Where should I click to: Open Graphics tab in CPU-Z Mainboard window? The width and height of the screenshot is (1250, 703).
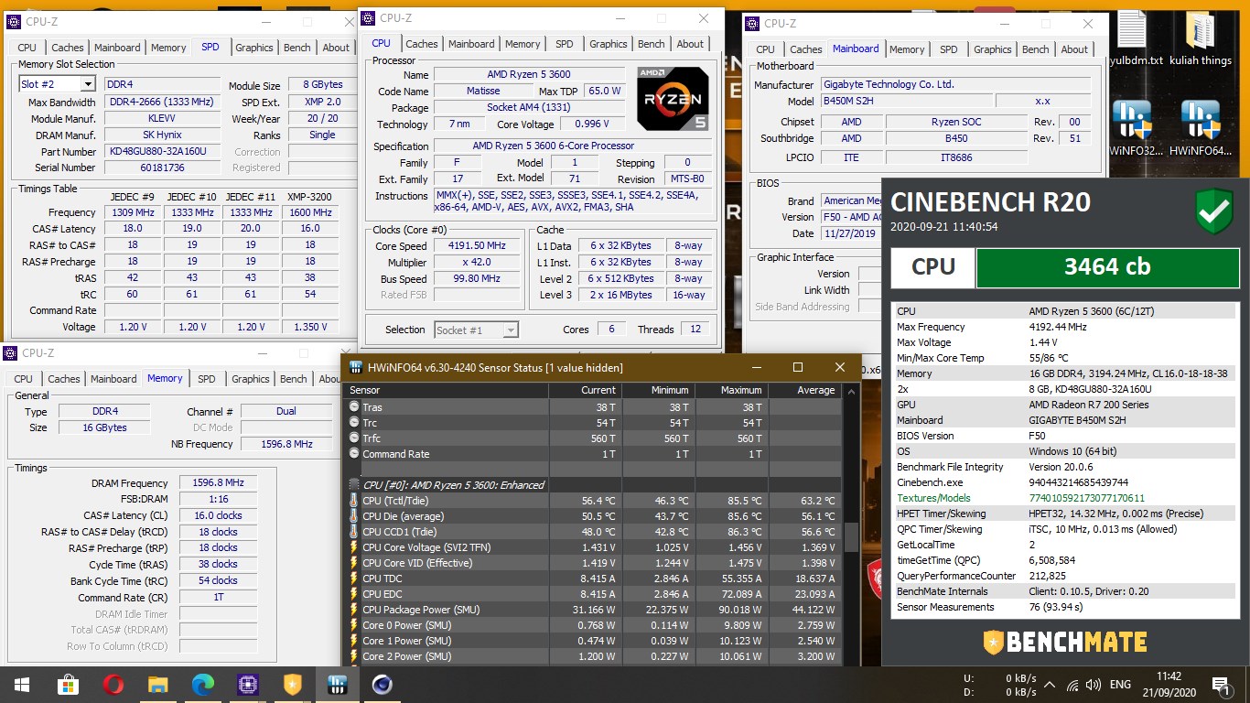click(x=993, y=49)
